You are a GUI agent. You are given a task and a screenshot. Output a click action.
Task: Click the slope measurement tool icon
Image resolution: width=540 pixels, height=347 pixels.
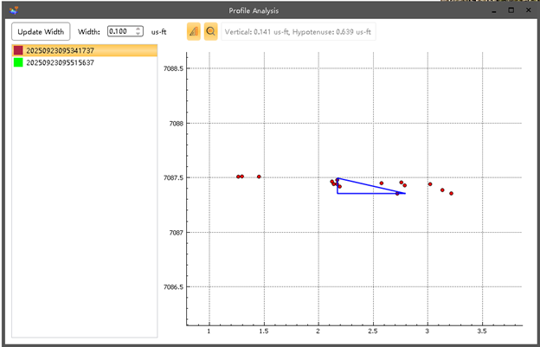193,31
